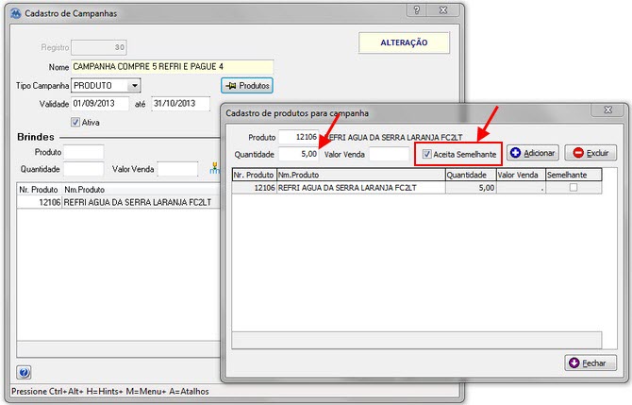This screenshot has height=405, width=632.
Task: Click the Nr. Produto header in Brindes list
Action: [x=39, y=189]
